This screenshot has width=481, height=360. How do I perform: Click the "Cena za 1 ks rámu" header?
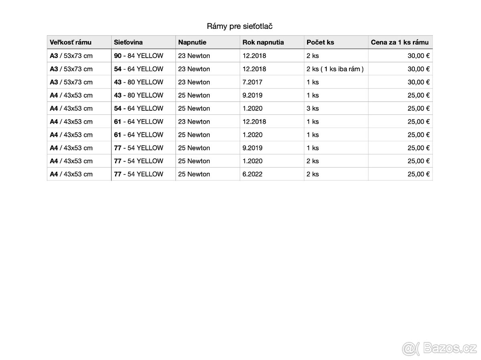400,42
